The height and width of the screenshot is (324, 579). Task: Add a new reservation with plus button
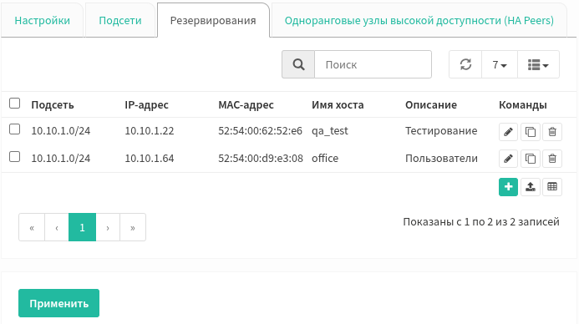508,187
